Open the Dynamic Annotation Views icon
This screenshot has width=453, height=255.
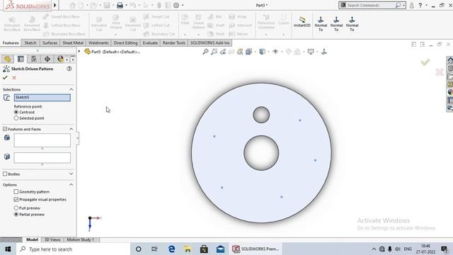pos(240,52)
